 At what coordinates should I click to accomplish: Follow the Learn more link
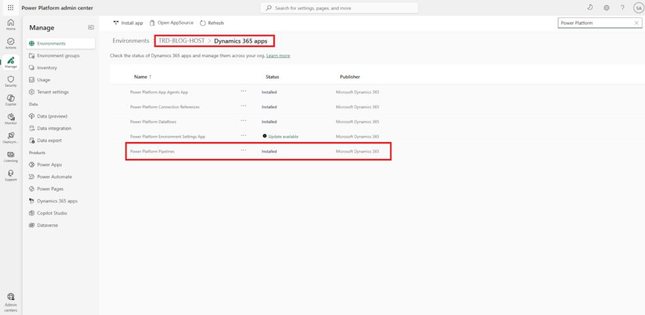pos(278,55)
